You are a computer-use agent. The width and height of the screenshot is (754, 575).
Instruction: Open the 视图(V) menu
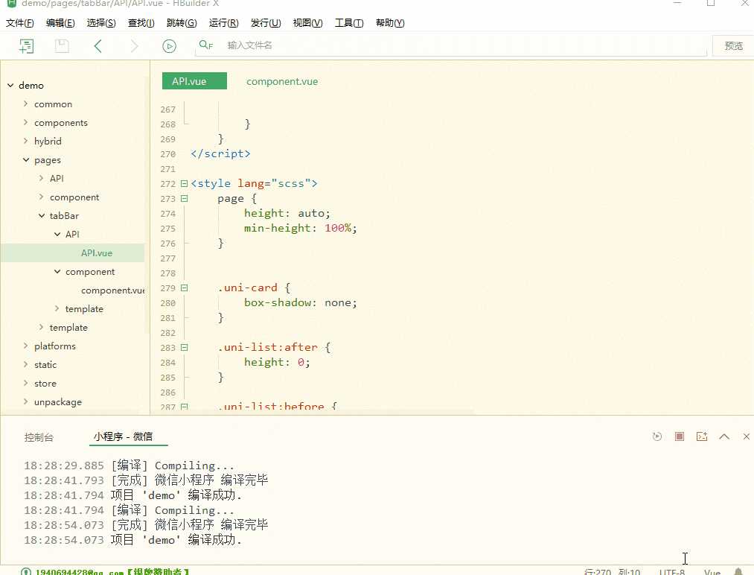pyautogui.click(x=307, y=23)
